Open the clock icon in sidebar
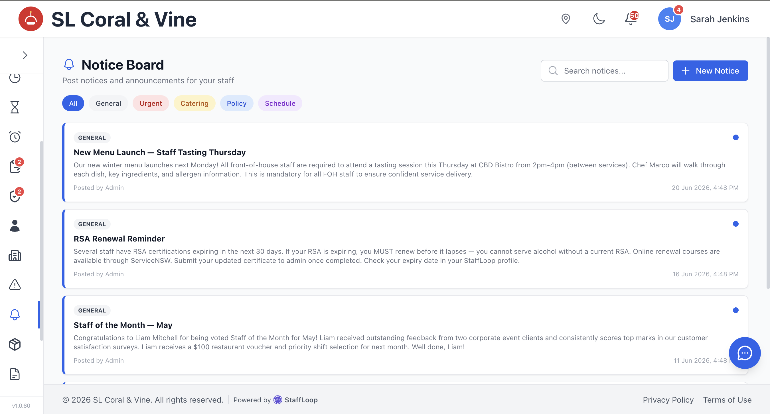770x414 pixels. 15,78
